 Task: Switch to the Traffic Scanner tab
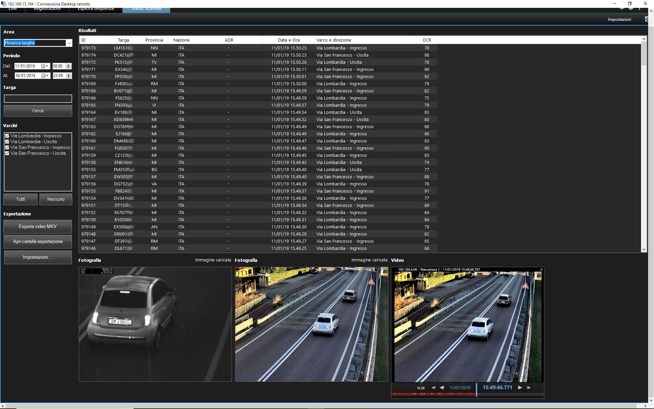coord(146,9)
